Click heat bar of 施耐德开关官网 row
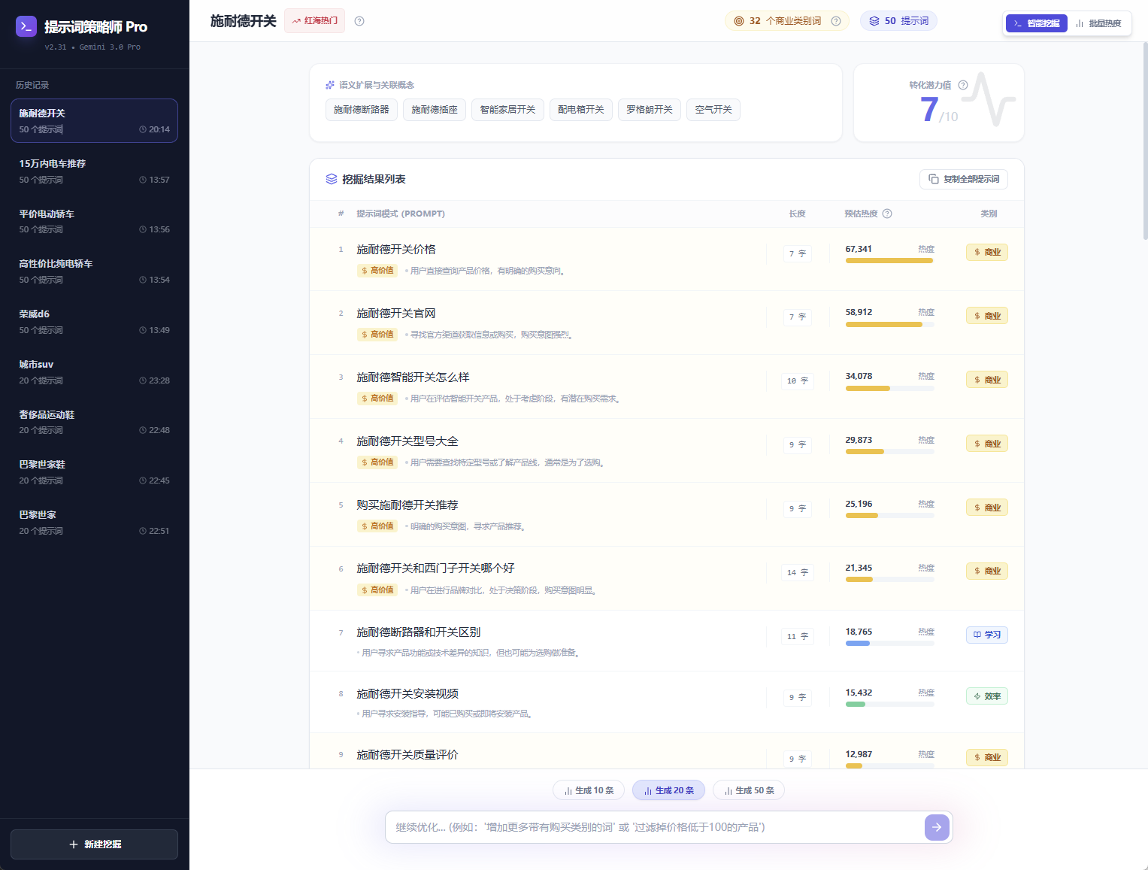This screenshot has width=1148, height=870. 890,325
